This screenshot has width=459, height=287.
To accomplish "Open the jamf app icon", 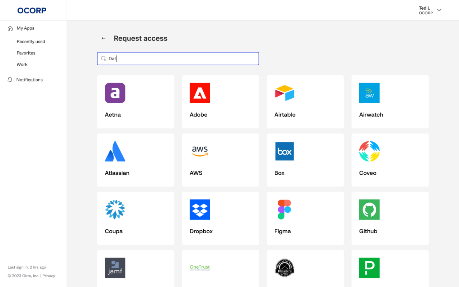I will point(115,268).
